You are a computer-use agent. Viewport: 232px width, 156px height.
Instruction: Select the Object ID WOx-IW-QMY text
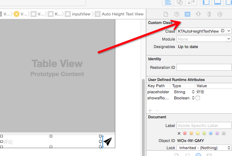pos(191,141)
